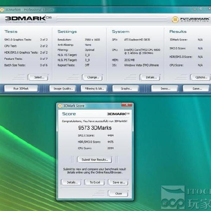
Task: Export results with To Excel button
Action: pyautogui.click(x=95, y=182)
